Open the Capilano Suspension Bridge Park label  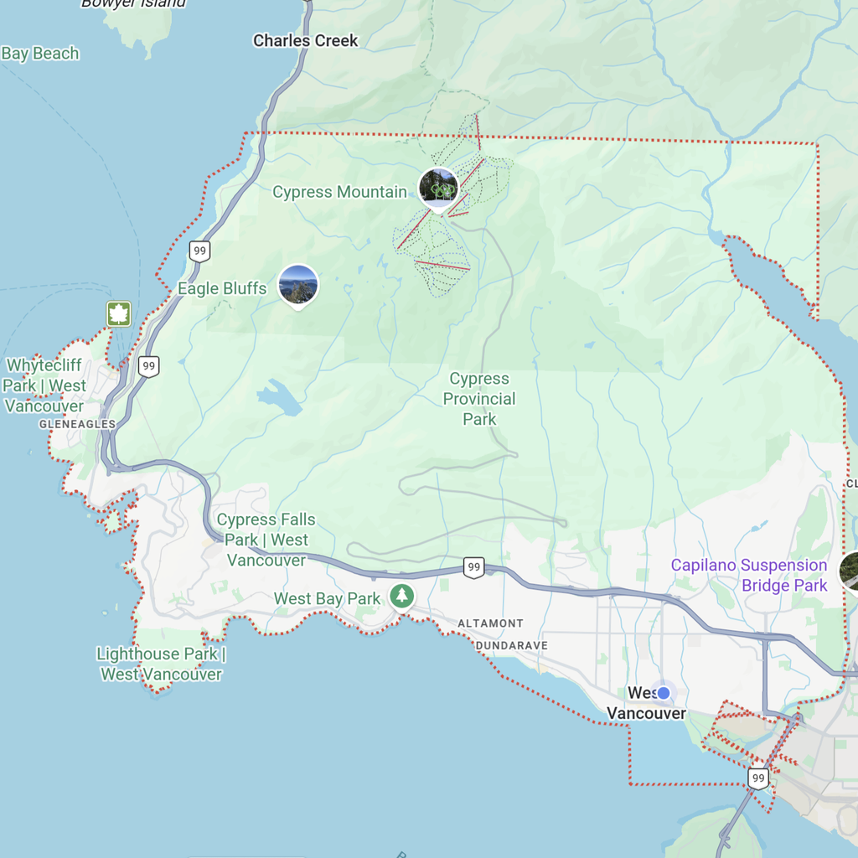pyautogui.click(x=749, y=575)
